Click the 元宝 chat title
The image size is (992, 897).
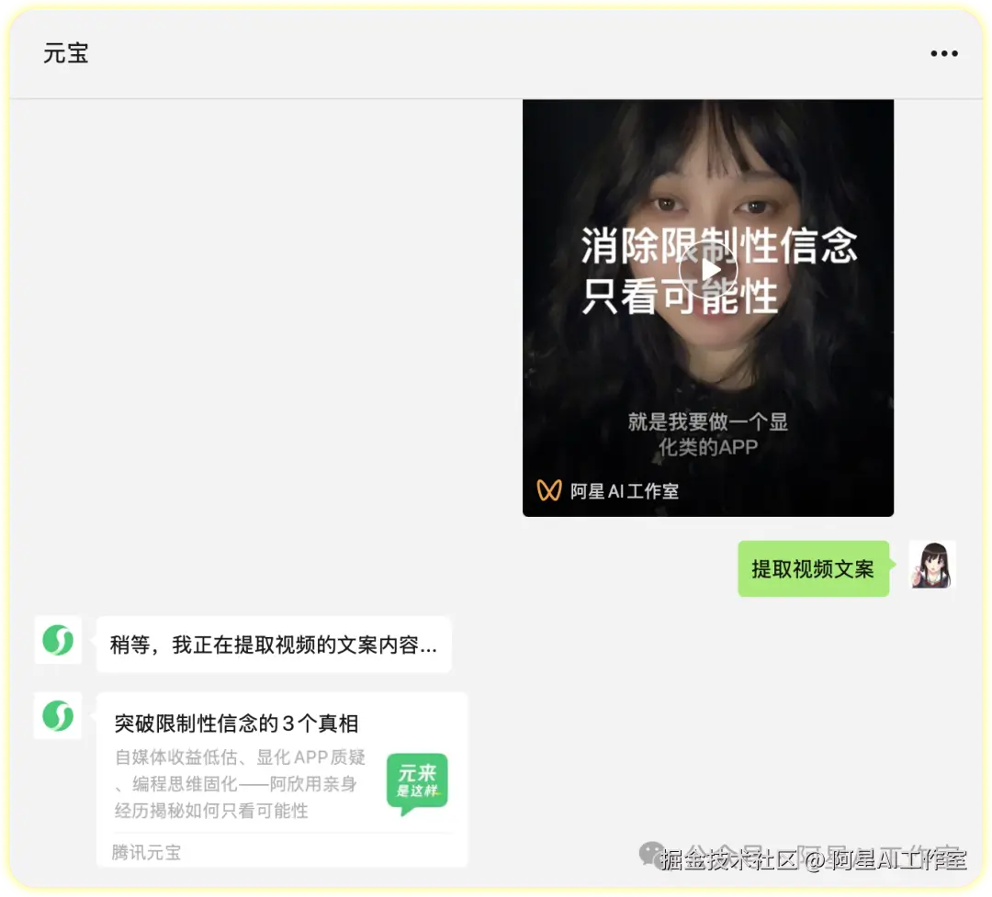coord(66,54)
